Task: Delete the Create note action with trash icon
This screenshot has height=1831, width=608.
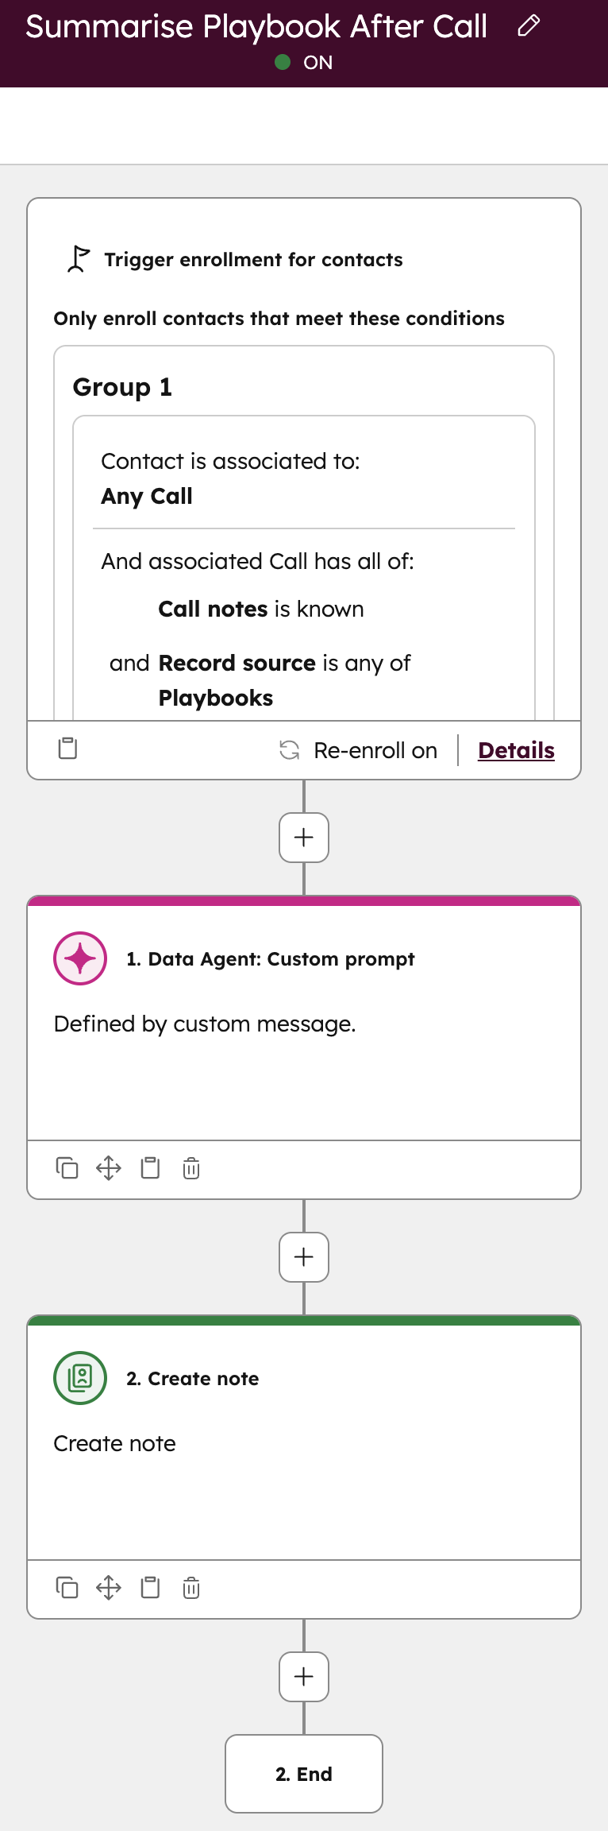Action: (190, 1588)
